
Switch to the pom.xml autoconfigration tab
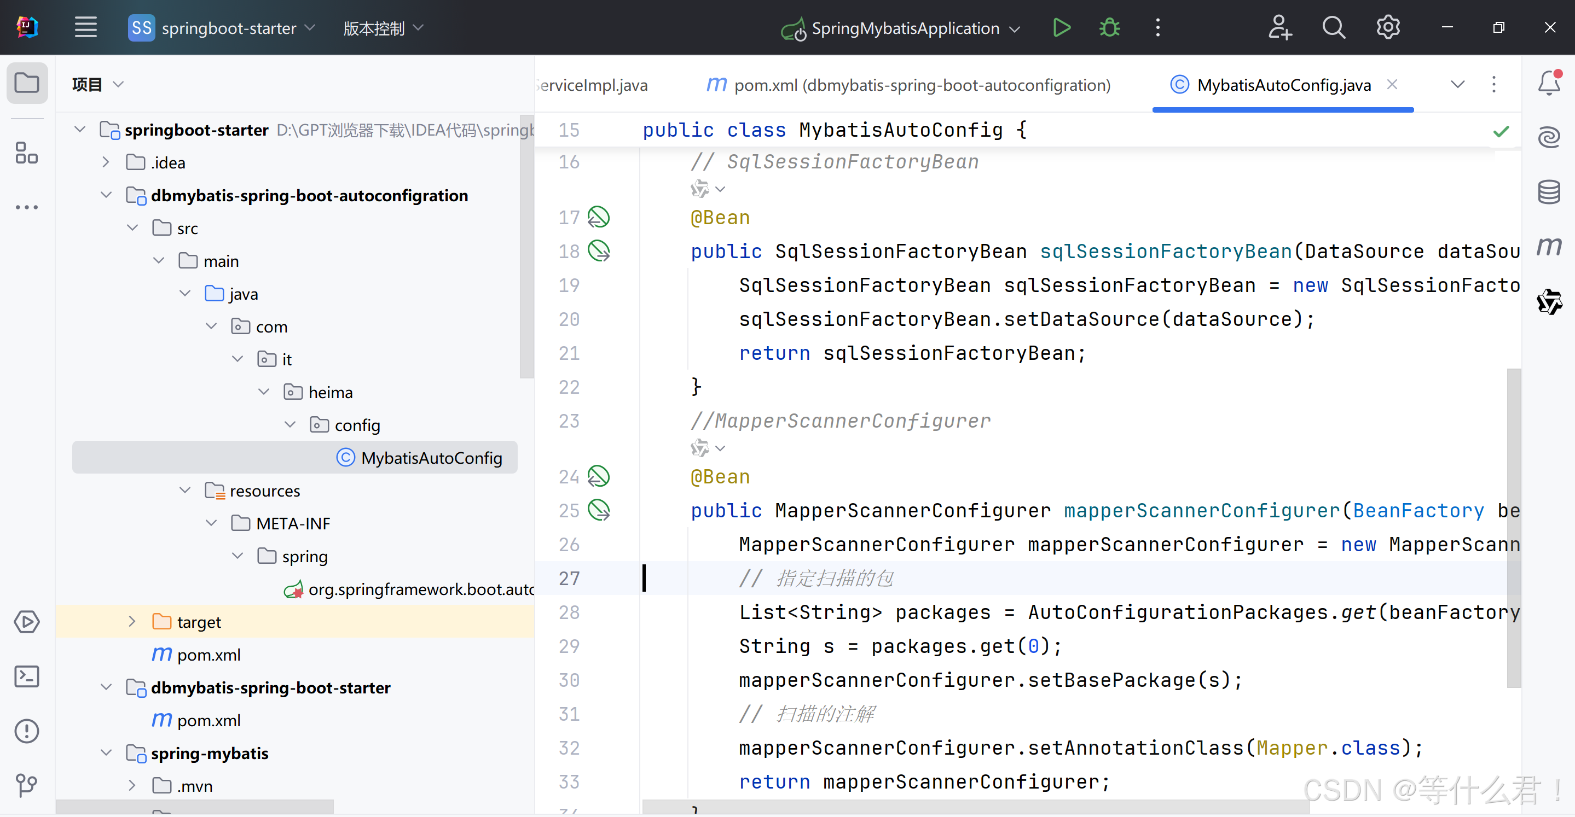908,85
